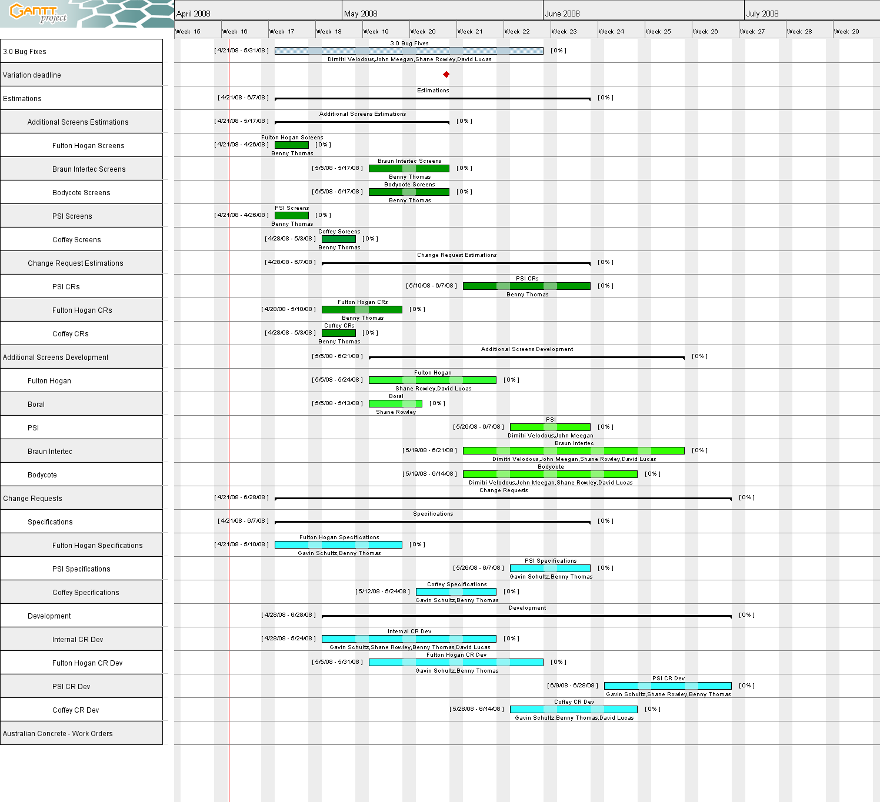Click the Australian Concrete - Work Orders row
The image size is (880, 802).
click(x=81, y=733)
